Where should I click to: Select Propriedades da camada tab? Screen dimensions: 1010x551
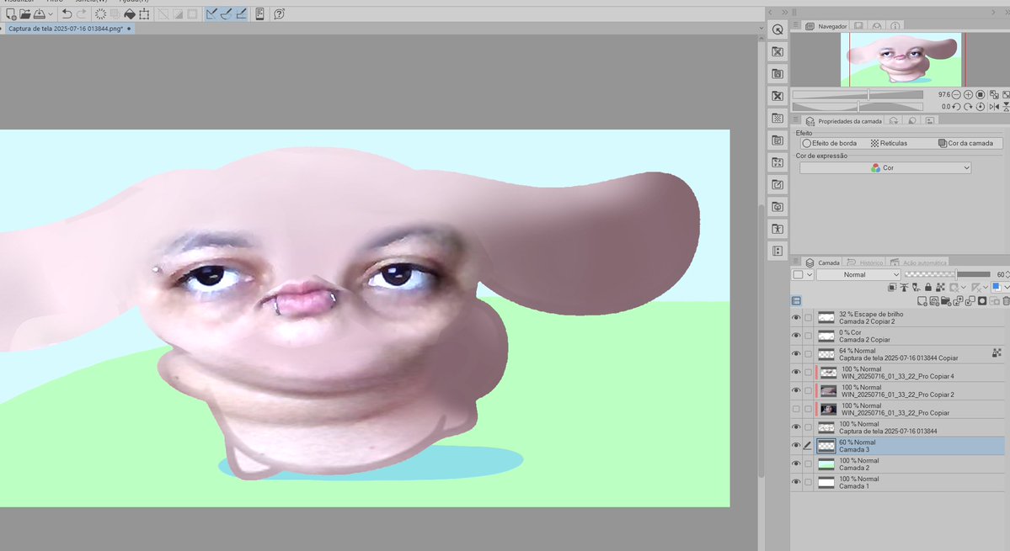pyautogui.click(x=843, y=121)
